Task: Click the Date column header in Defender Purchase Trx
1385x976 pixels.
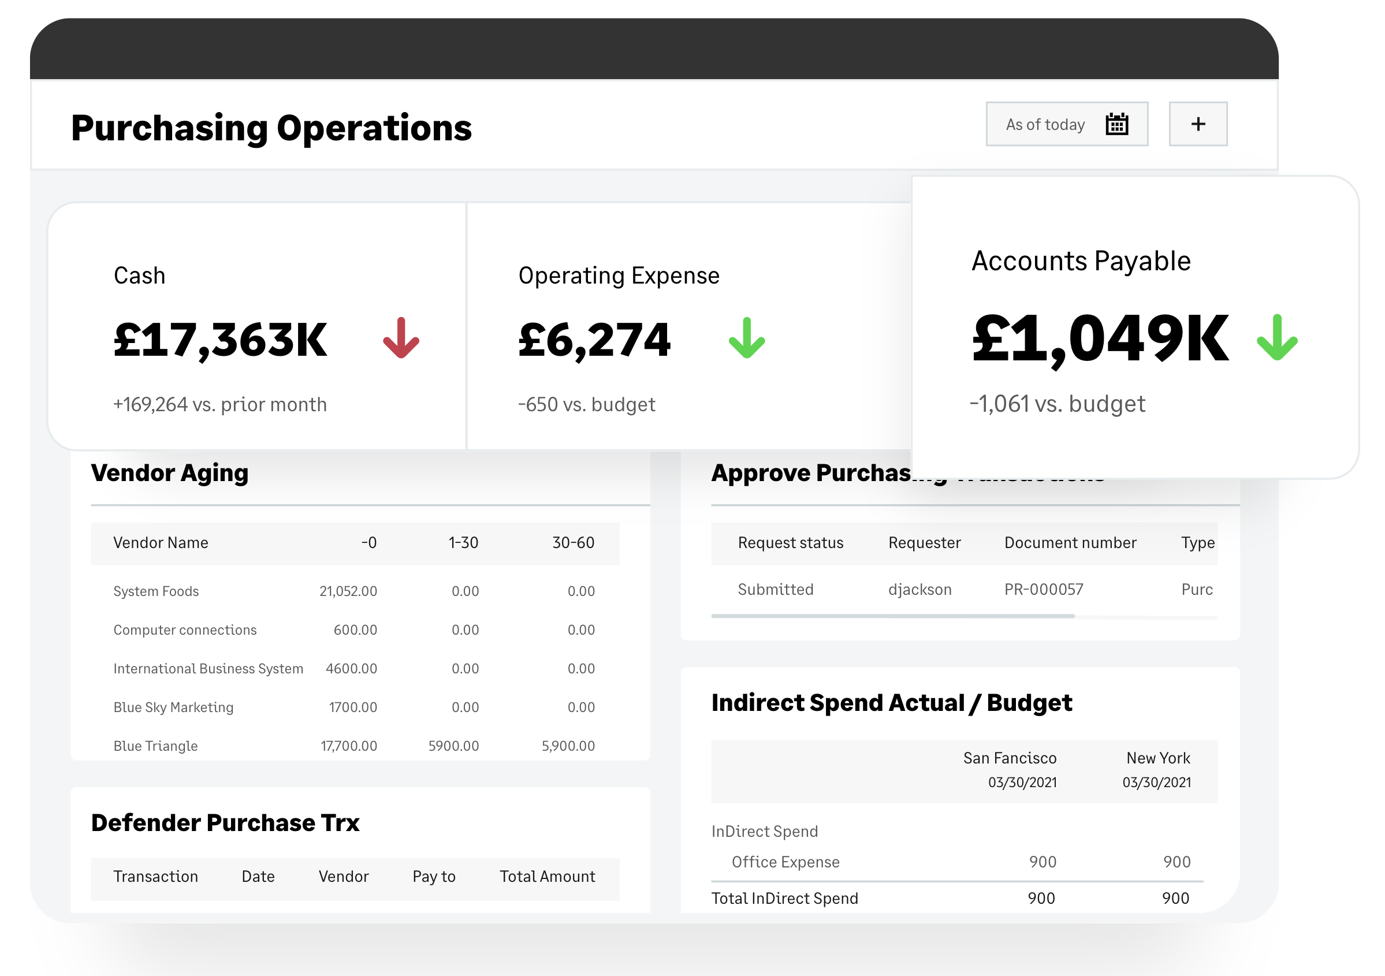Action: (258, 877)
